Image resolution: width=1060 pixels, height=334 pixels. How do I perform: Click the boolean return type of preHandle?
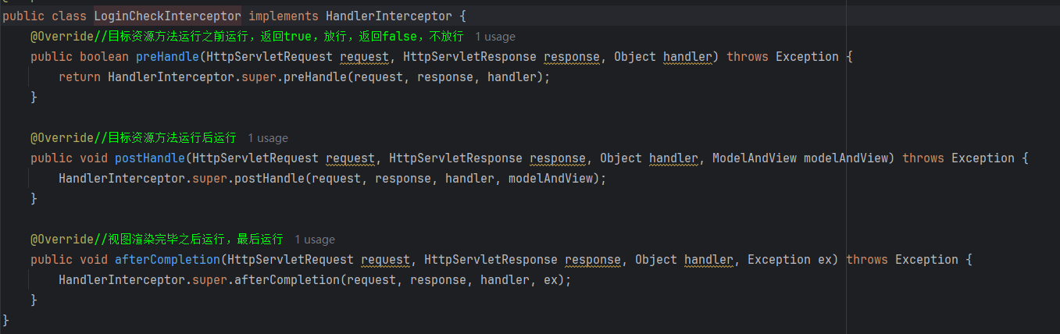tap(104, 57)
